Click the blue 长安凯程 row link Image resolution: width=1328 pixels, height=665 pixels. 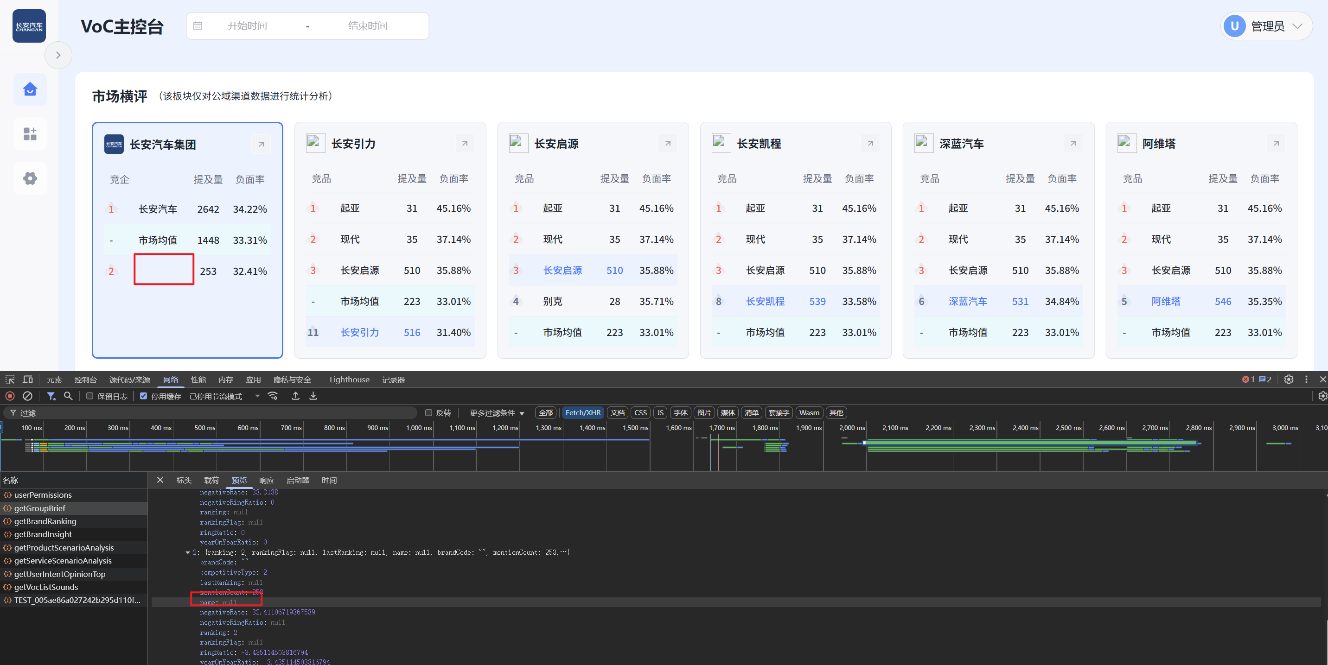coord(766,301)
